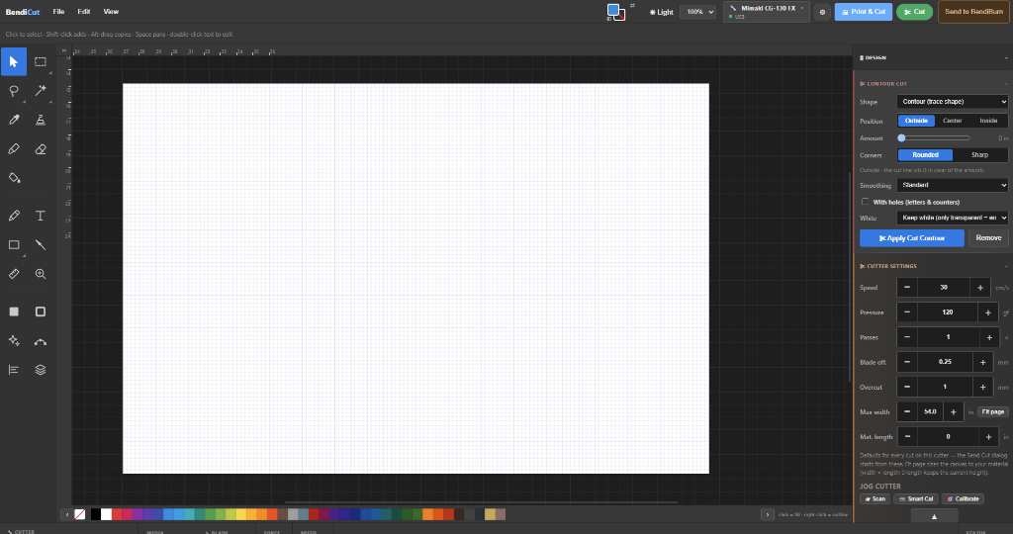Select the magic wand tool
Viewport: 1013px width, 534px height.
40,90
